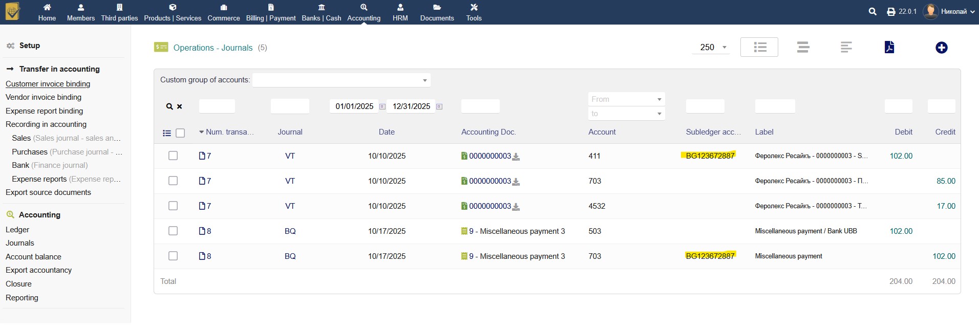The width and height of the screenshot is (979, 330).
Task: Go to Account balance in sidebar
Action: (33, 257)
